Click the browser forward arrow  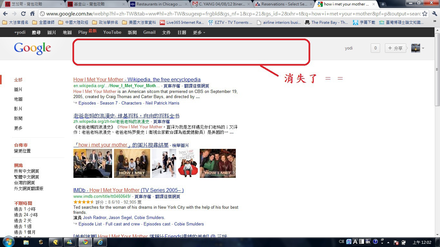pos(14,14)
